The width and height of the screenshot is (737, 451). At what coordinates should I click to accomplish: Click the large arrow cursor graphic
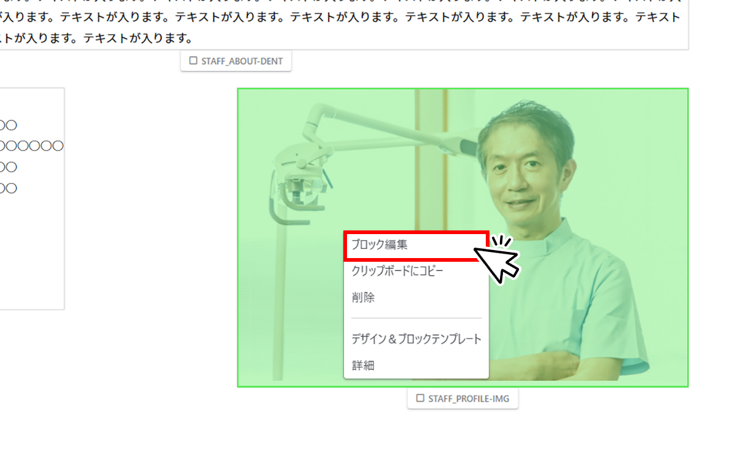497,261
